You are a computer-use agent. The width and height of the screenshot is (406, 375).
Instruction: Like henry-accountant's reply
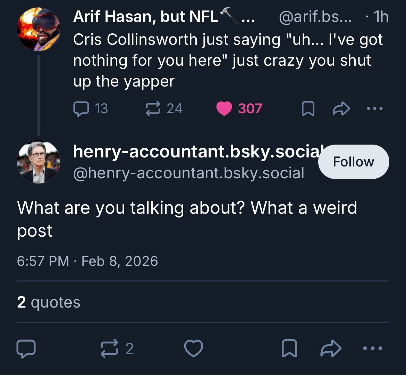click(x=193, y=349)
